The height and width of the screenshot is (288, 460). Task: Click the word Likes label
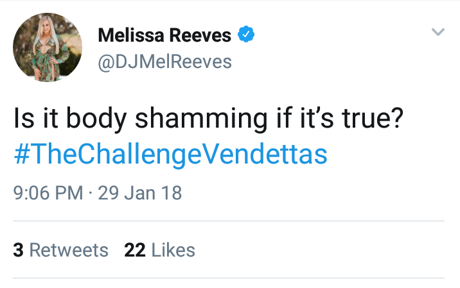coord(173,250)
